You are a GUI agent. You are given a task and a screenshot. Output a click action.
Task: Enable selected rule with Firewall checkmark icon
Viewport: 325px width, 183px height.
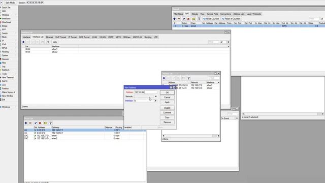(184, 19)
